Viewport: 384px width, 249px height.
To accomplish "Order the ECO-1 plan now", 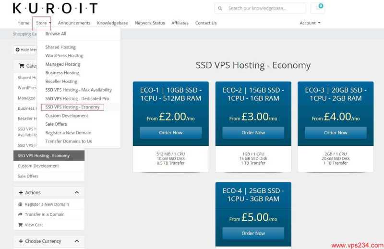I will coord(171,133).
